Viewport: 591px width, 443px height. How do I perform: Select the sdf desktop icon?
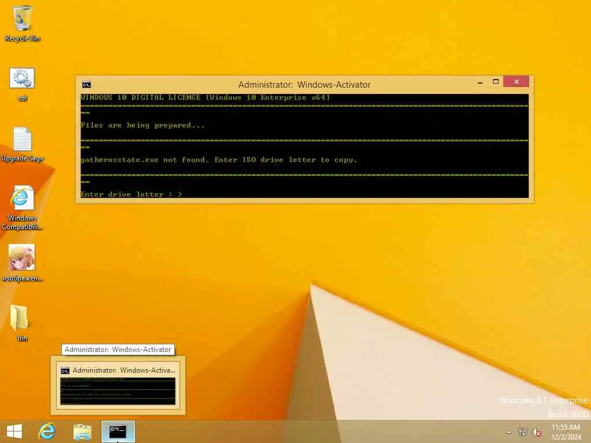coord(22,84)
